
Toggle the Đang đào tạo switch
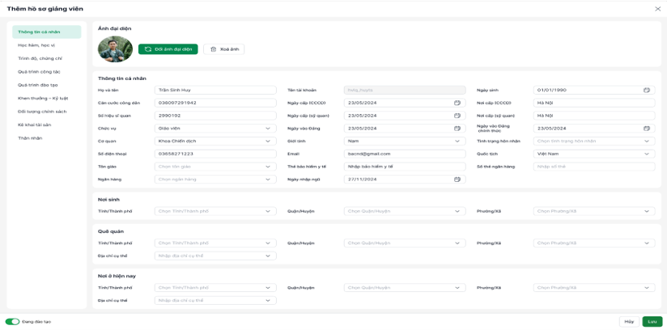12,321
